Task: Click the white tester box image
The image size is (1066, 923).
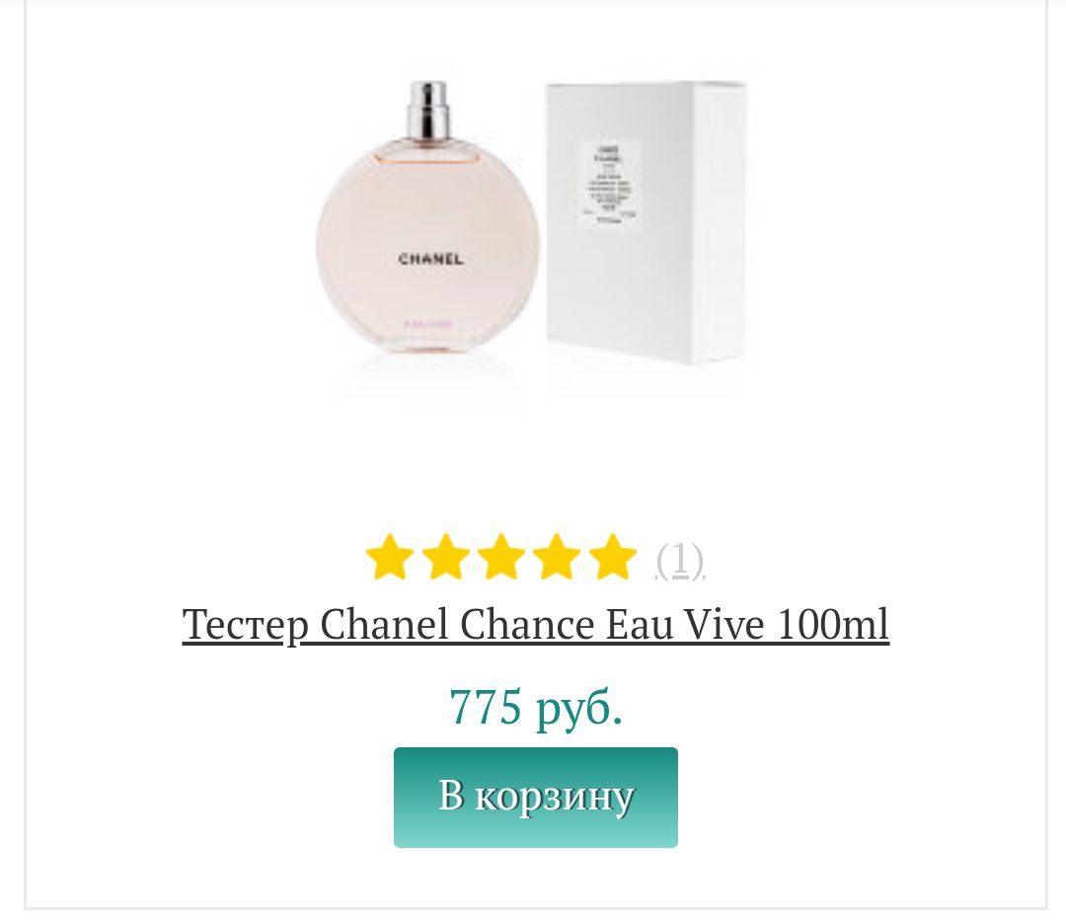Action: pos(646,223)
